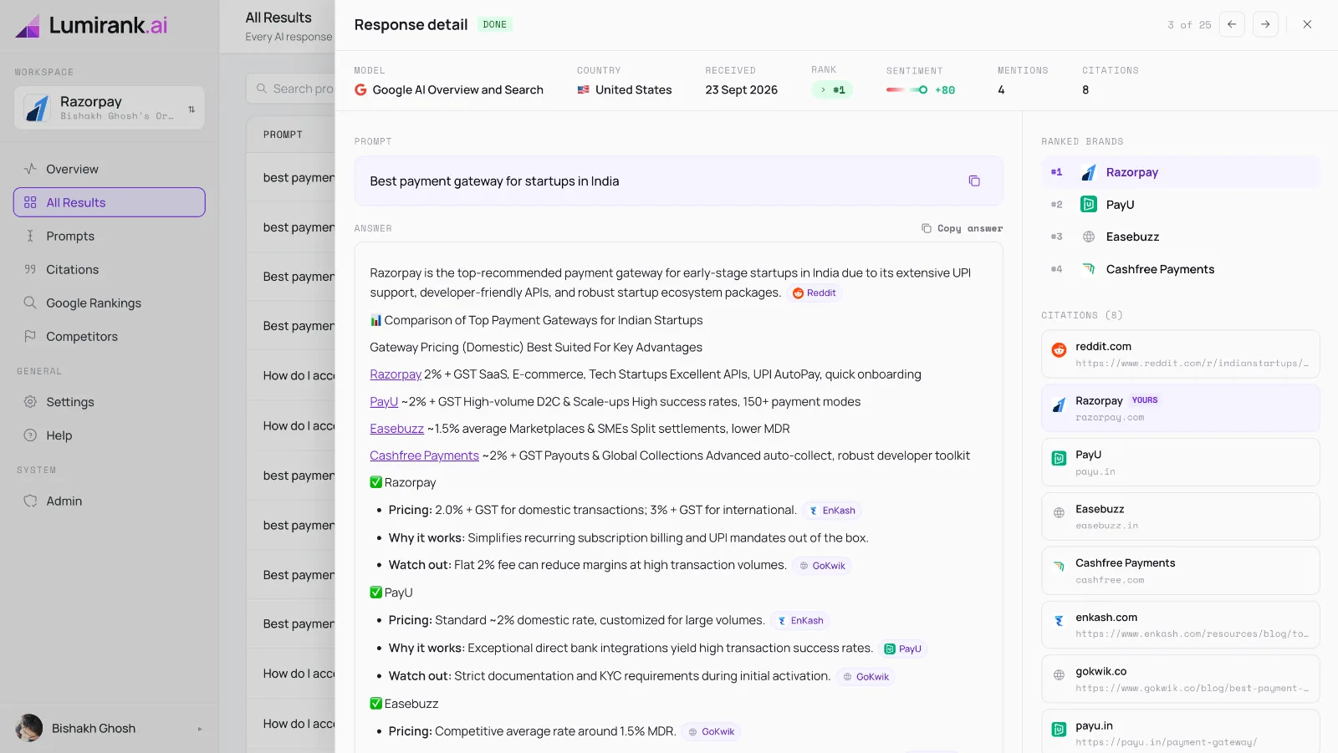
Task: Open the Easebuzz easebuzz.in citation card
Action: [x=1180, y=516]
